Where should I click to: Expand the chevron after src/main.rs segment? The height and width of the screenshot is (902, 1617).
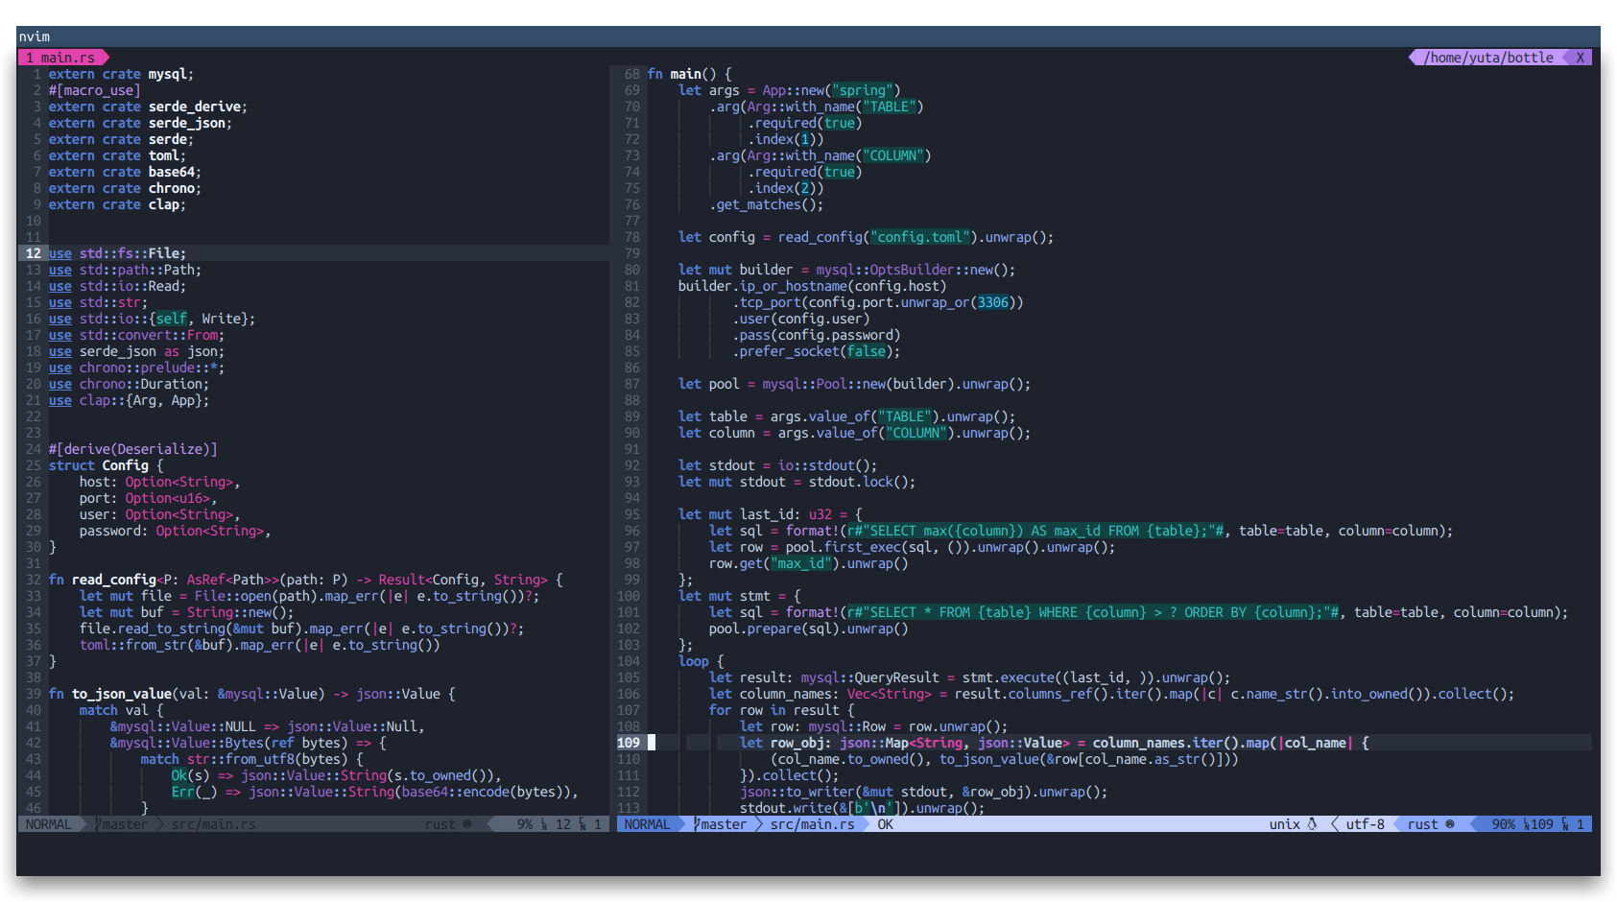(865, 823)
